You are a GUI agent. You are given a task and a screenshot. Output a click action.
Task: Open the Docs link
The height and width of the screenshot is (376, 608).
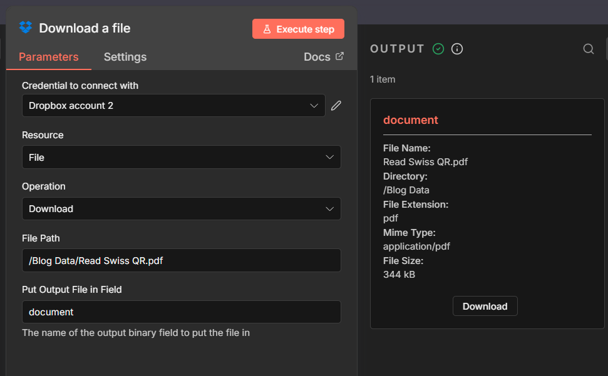pos(318,56)
